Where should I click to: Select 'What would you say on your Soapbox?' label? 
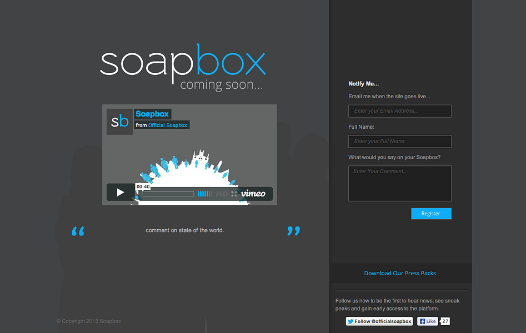point(394,157)
